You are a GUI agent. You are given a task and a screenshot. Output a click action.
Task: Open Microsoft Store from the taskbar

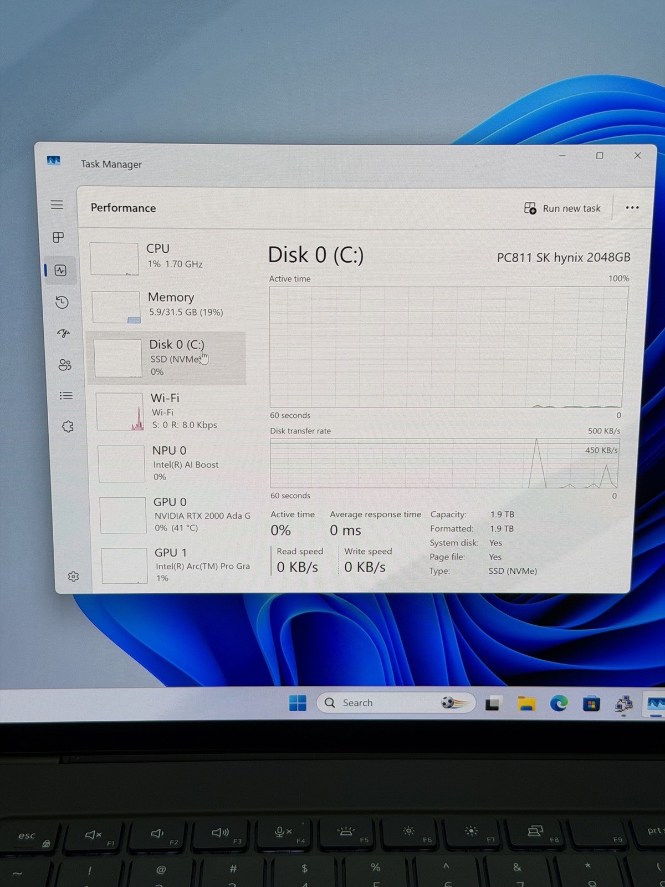591,705
